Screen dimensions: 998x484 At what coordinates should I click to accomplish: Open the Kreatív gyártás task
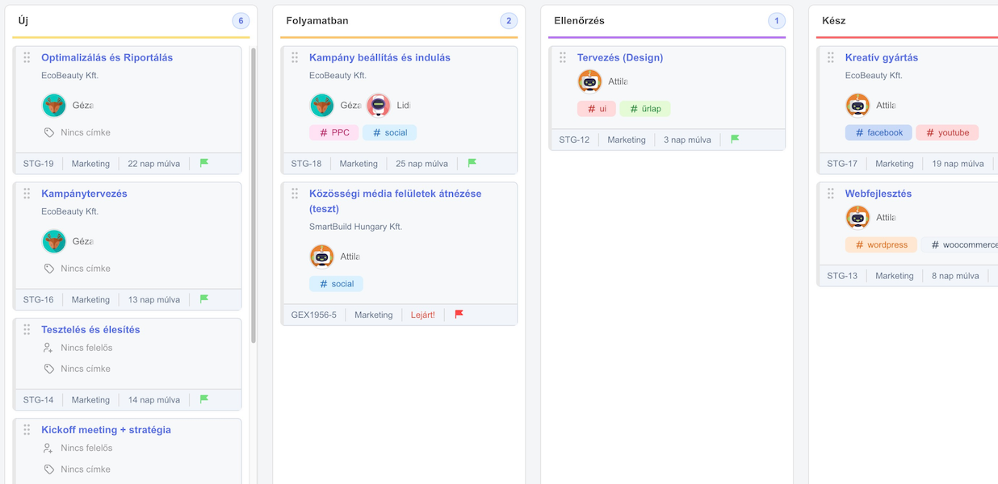tap(881, 57)
